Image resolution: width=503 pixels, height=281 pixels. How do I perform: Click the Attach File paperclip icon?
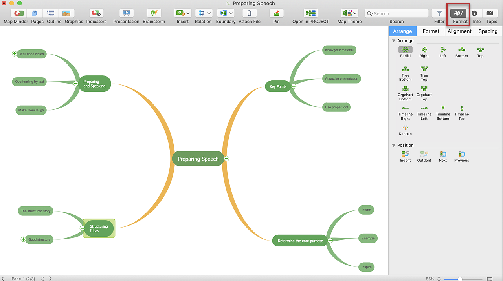point(249,13)
